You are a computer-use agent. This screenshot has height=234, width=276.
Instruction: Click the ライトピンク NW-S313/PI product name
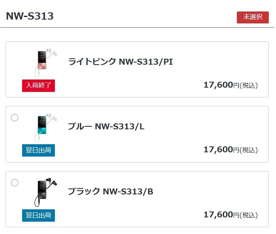(x=120, y=62)
